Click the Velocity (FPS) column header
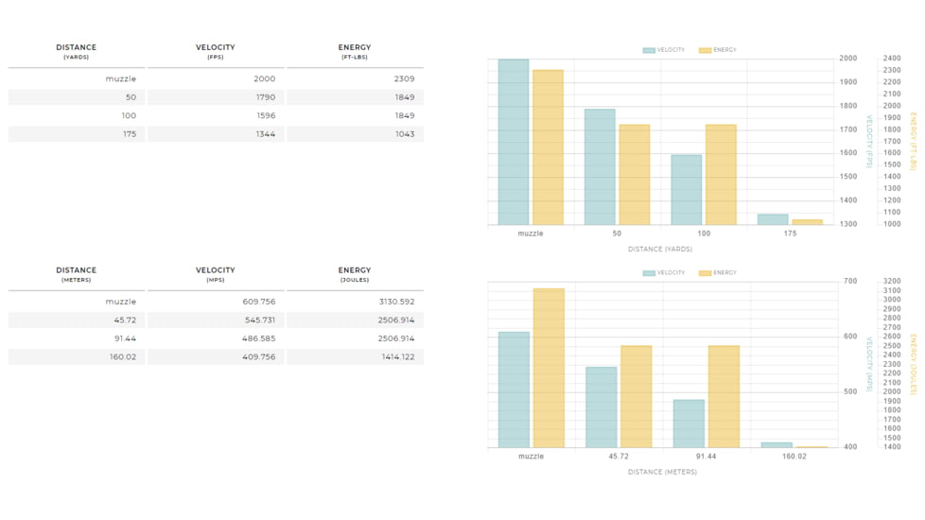 point(216,51)
